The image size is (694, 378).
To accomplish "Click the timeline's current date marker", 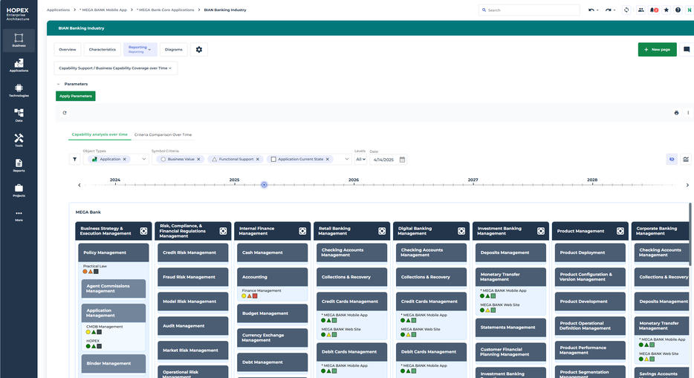I will (264, 185).
